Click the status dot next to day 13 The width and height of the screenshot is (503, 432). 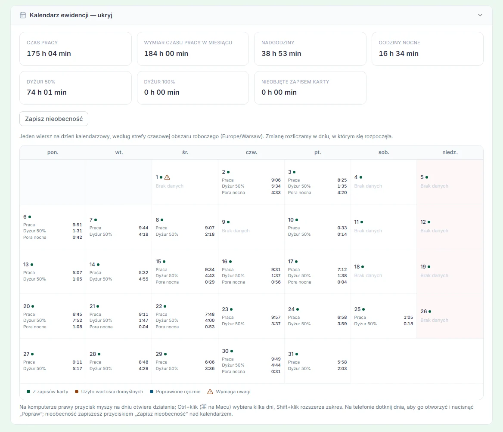pos(32,265)
